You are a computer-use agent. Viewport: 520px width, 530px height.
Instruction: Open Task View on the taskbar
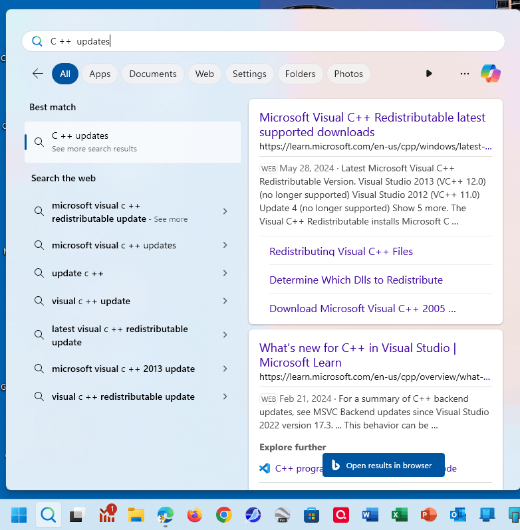[x=78, y=515]
